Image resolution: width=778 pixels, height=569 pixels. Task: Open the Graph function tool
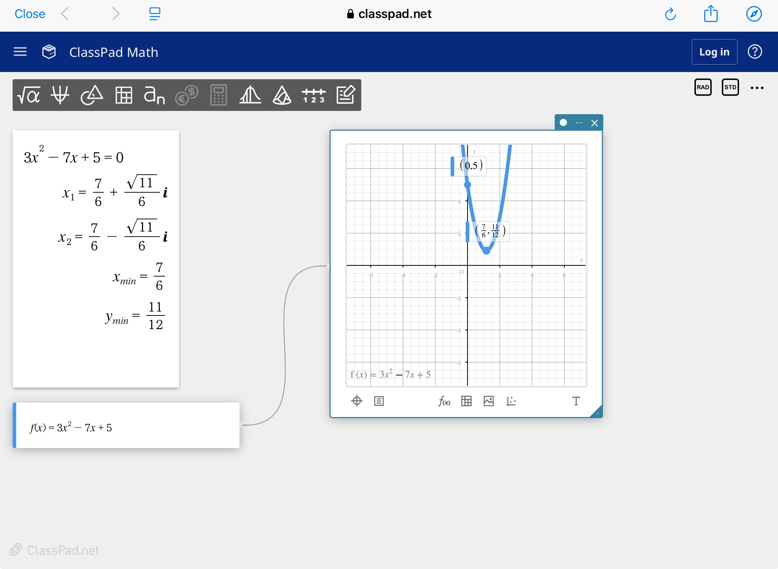click(60, 95)
